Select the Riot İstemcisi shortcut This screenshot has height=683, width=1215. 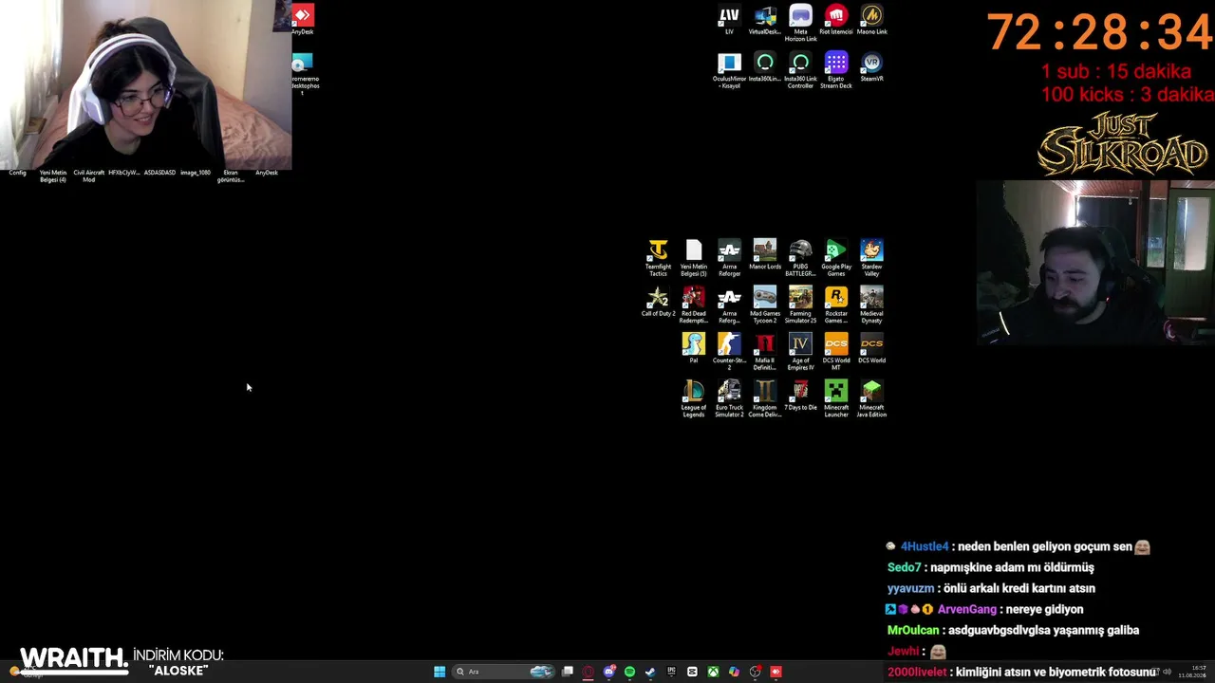(836, 20)
